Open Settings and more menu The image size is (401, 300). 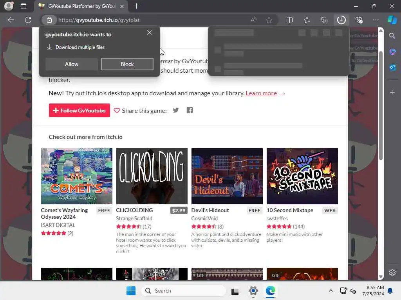coord(376,20)
